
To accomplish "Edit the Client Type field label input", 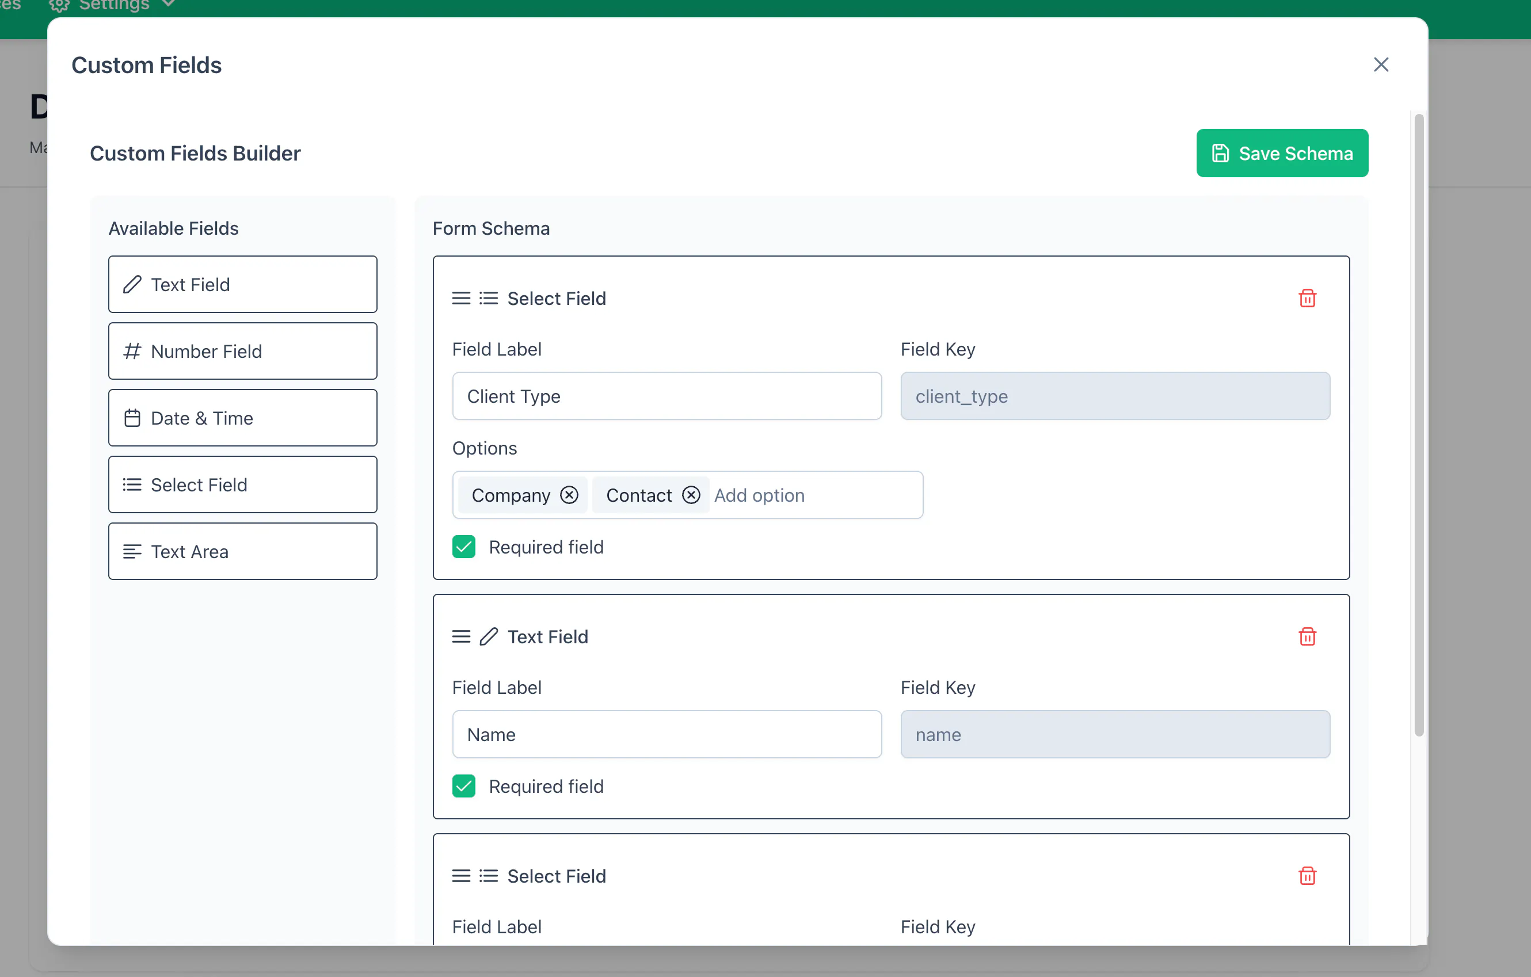I will coord(667,396).
